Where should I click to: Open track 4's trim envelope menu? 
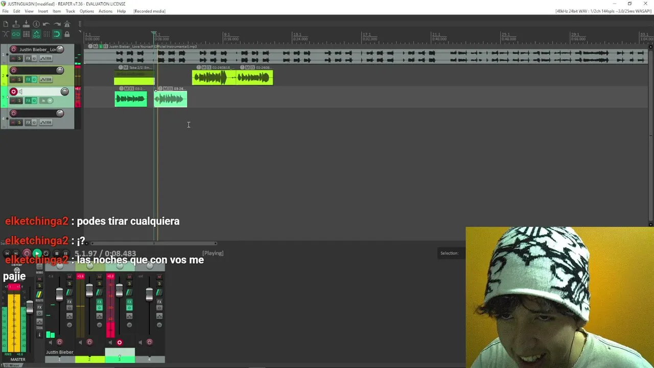click(x=46, y=122)
